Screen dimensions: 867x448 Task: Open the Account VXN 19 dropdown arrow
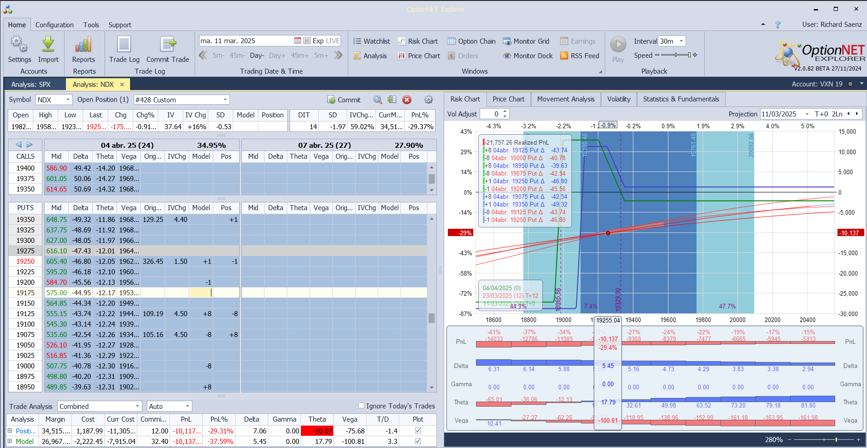861,84
